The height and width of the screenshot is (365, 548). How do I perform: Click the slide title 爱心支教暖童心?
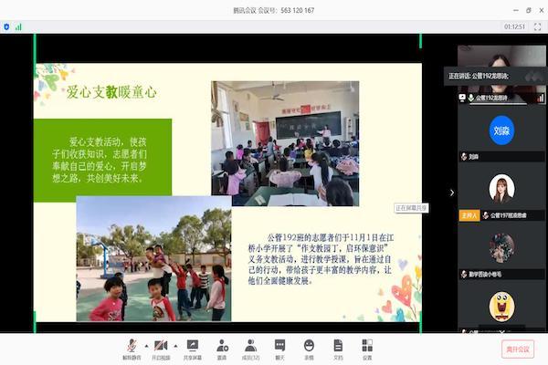click(111, 92)
